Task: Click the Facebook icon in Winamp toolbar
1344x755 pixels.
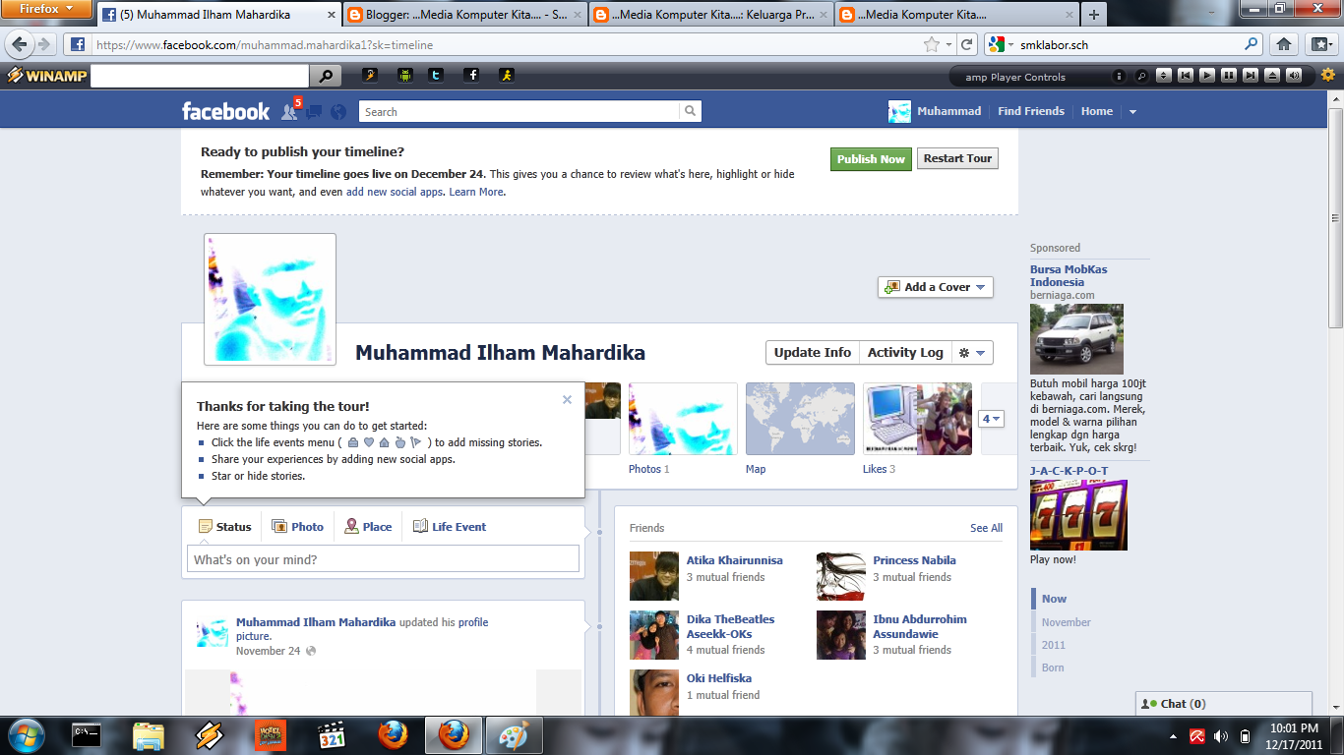Action: 472,75
